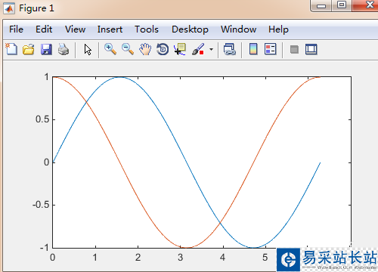Open the File menu
This screenshot has width=378, height=272.
pos(16,29)
